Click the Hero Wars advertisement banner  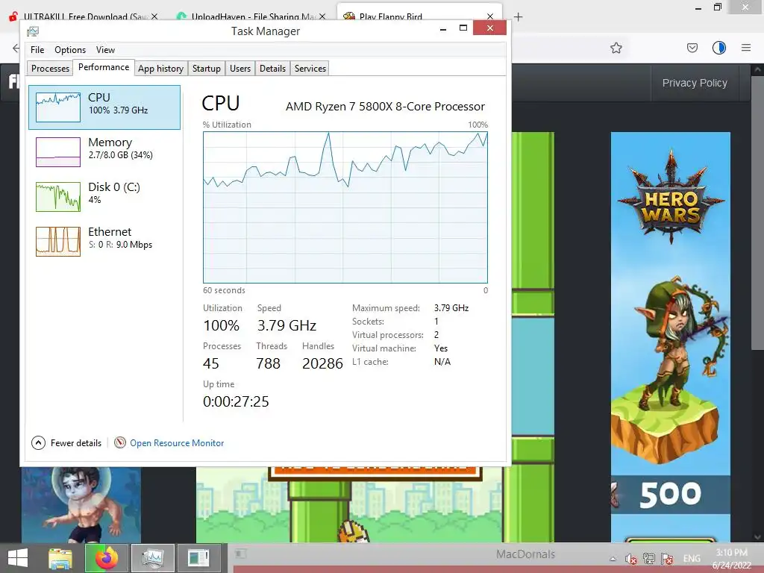pos(671,336)
